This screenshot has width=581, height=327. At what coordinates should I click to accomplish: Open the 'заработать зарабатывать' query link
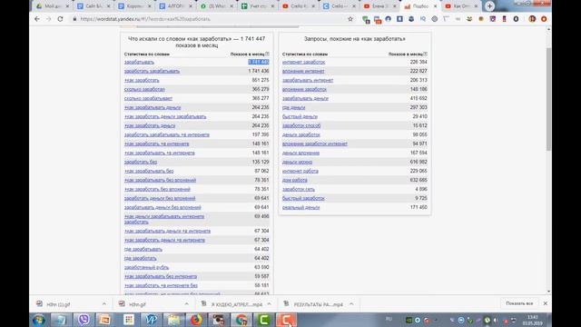pos(152,71)
